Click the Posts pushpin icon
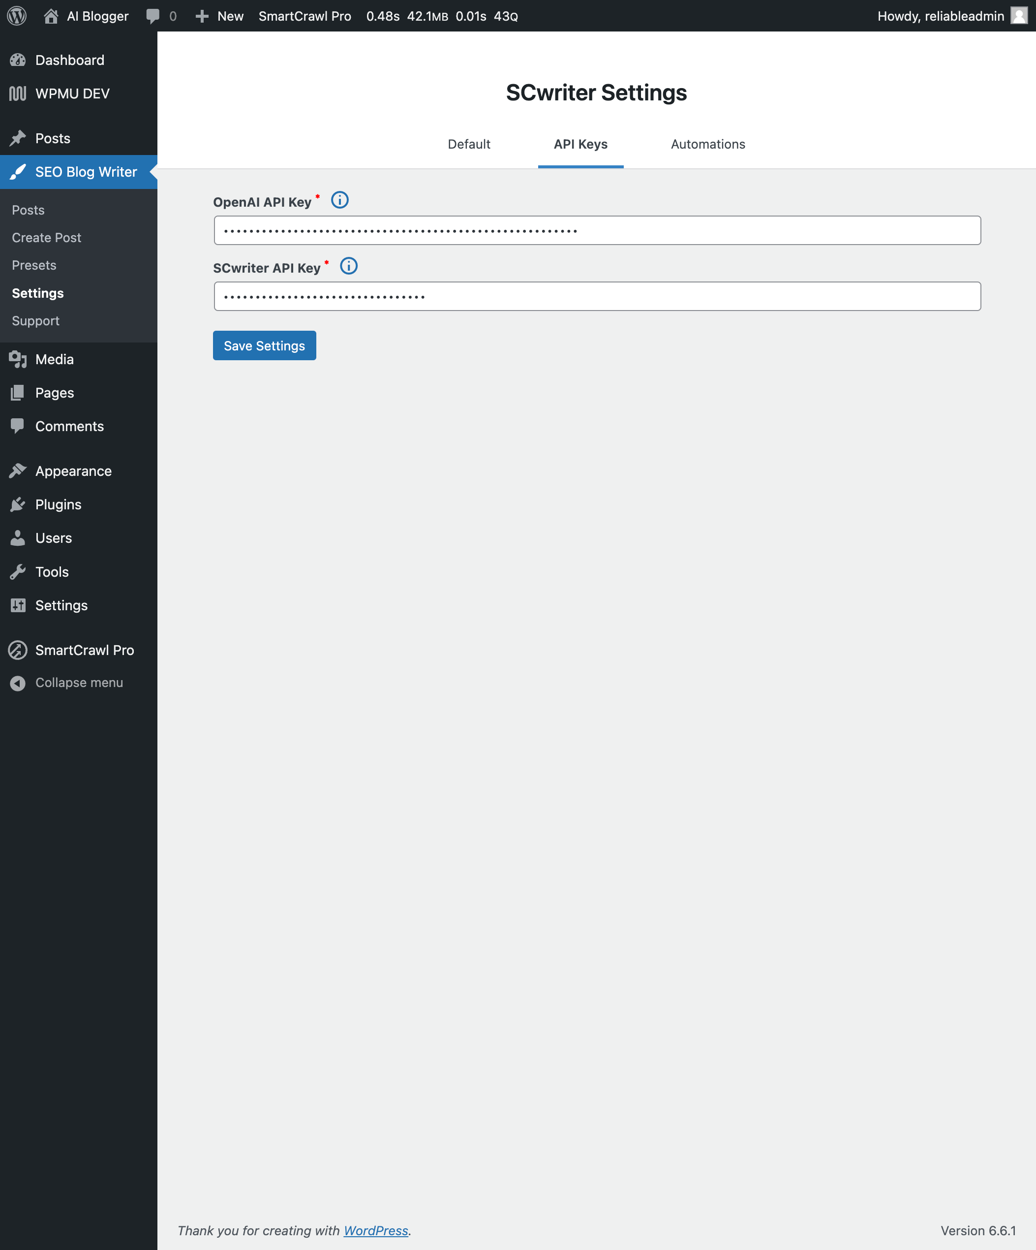Image resolution: width=1036 pixels, height=1250 pixels. pos(18,138)
